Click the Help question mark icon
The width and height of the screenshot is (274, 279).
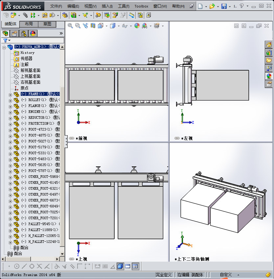(x=241, y=6)
